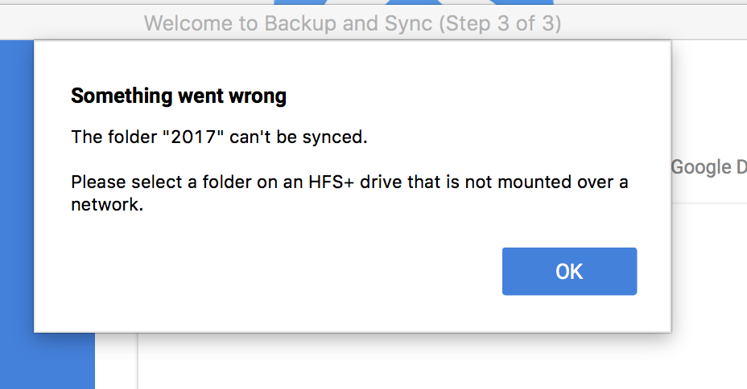The height and width of the screenshot is (389, 747).
Task: Click the partially hidden "Google D" text
Action: pos(708,167)
